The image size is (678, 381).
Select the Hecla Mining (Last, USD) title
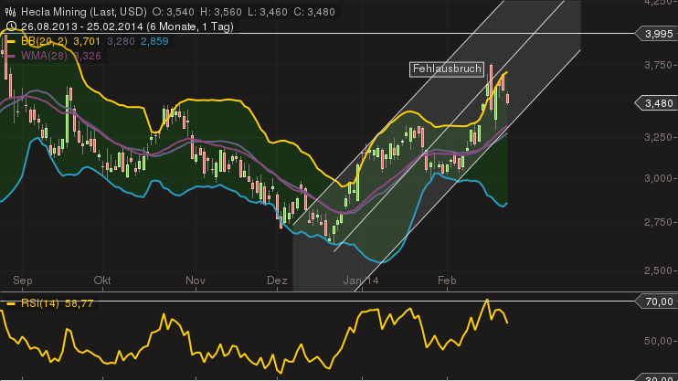point(84,12)
